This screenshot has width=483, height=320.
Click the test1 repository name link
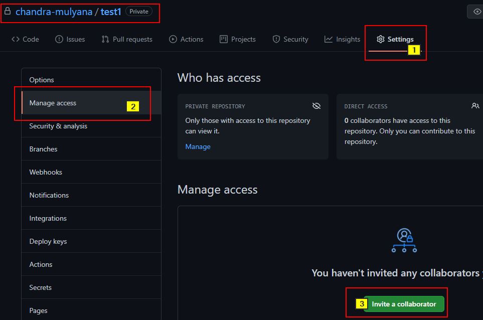[111, 12]
